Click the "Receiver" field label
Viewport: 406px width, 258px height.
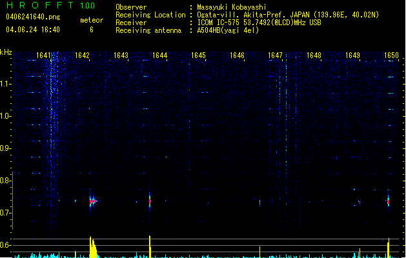[x=131, y=23]
